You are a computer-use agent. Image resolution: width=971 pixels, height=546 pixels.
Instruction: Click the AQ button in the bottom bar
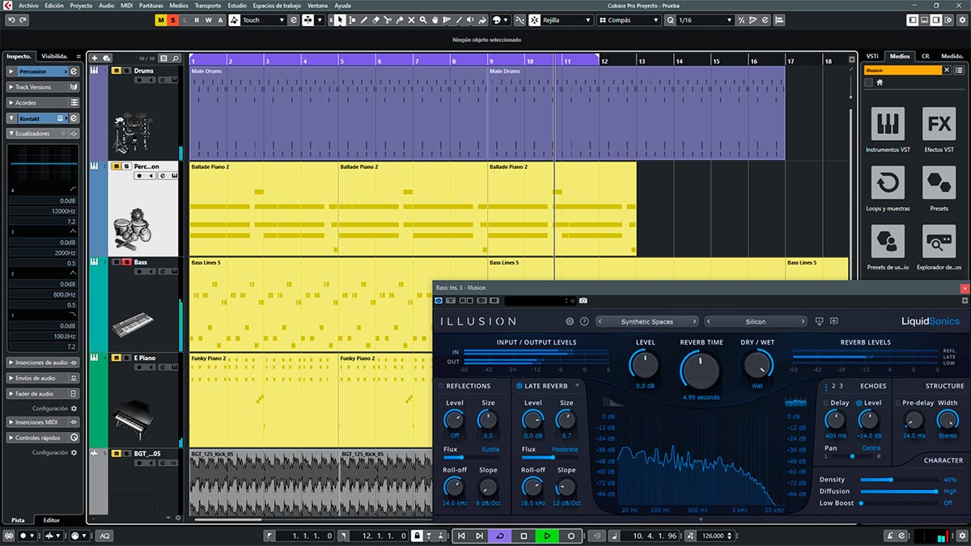[104, 535]
